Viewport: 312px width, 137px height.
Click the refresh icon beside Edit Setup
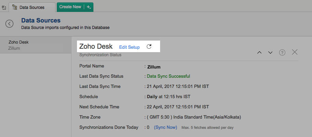(x=149, y=47)
